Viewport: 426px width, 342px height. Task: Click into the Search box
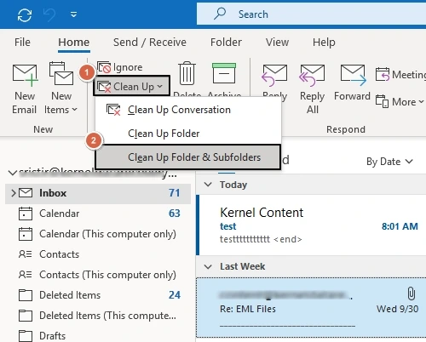pos(311,14)
